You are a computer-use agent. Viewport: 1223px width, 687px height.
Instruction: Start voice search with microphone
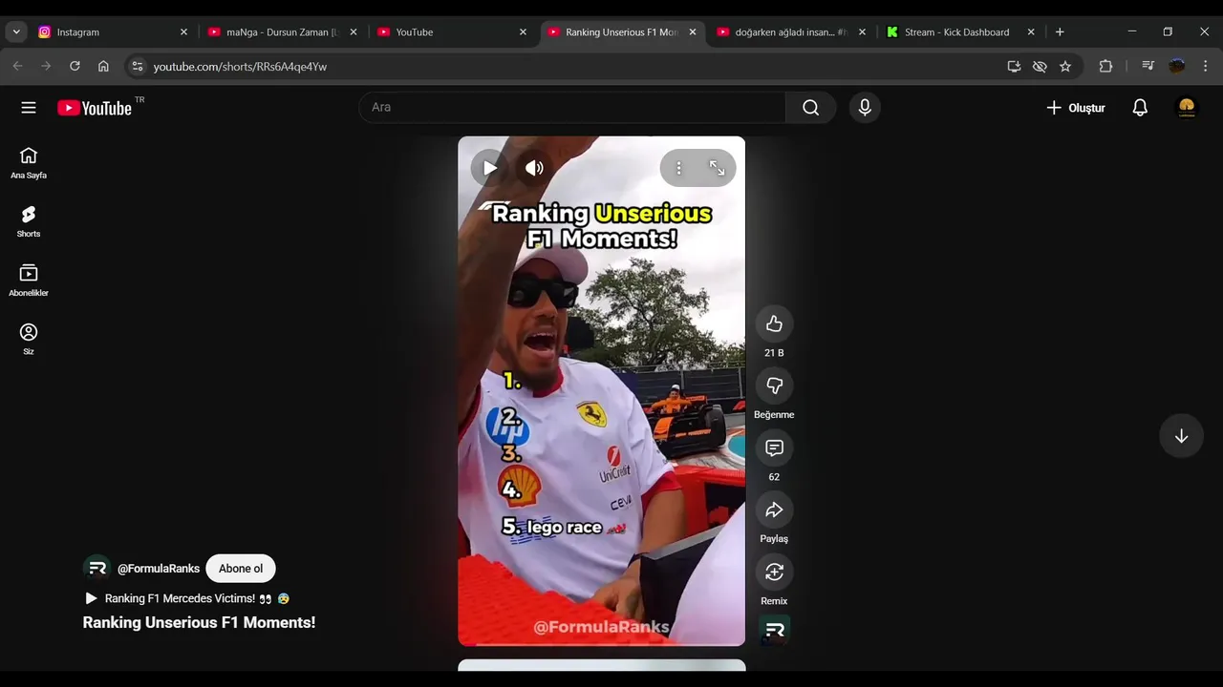[x=865, y=108]
